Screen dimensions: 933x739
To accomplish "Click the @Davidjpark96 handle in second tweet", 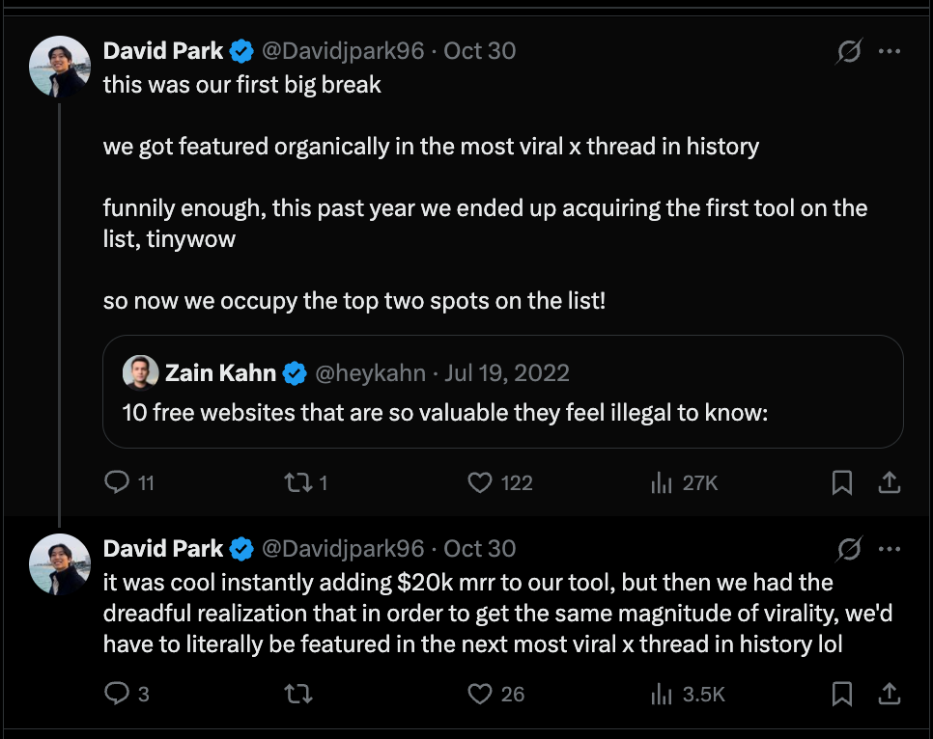I will [343, 549].
